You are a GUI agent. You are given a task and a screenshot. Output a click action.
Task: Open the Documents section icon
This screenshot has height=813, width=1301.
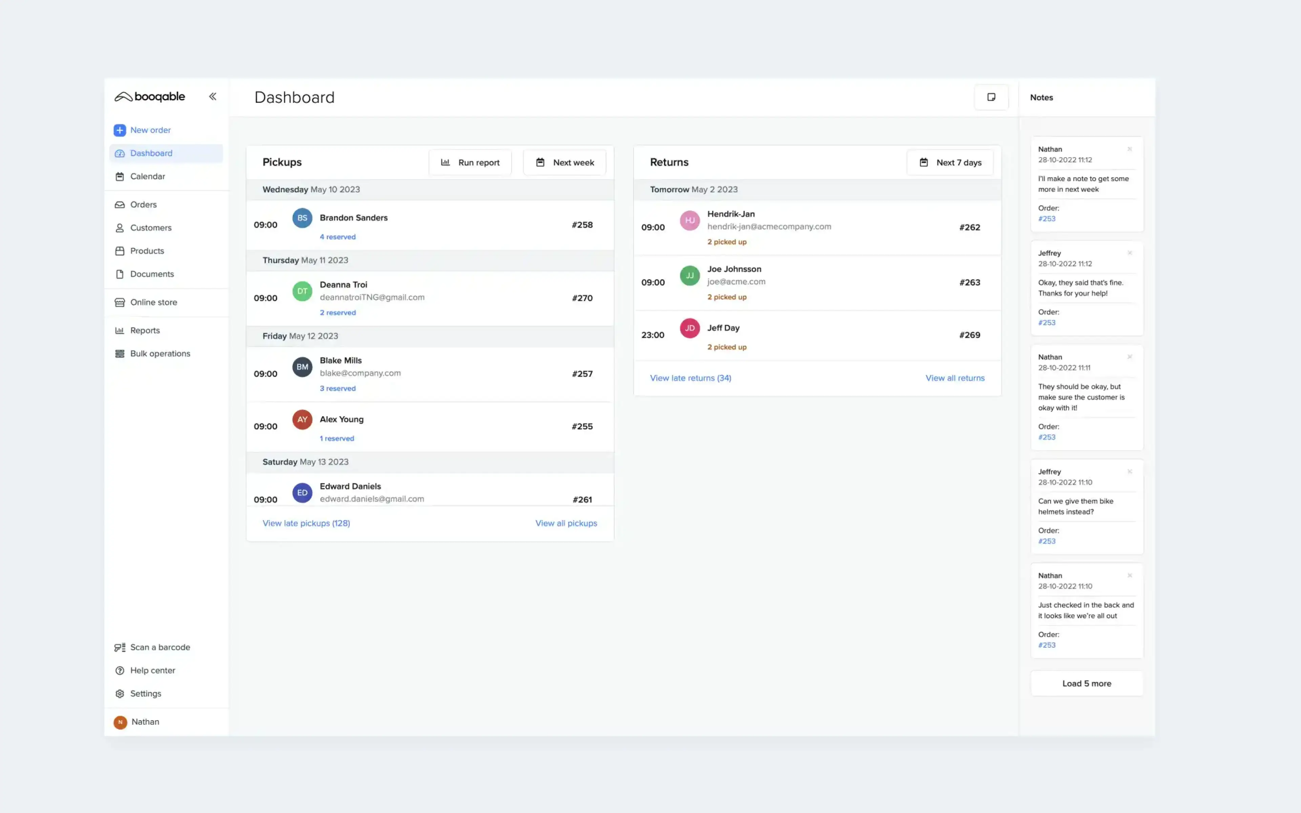(x=119, y=274)
